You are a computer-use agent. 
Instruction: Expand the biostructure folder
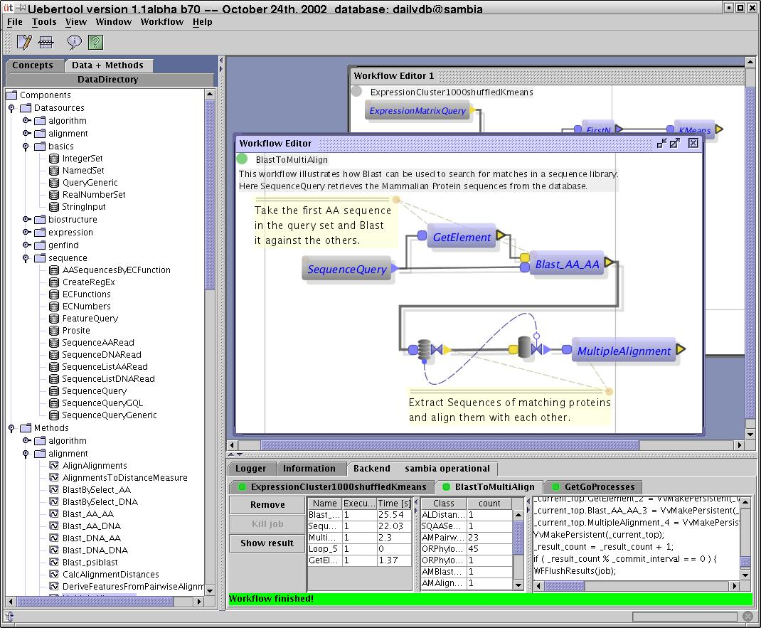tap(26, 220)
